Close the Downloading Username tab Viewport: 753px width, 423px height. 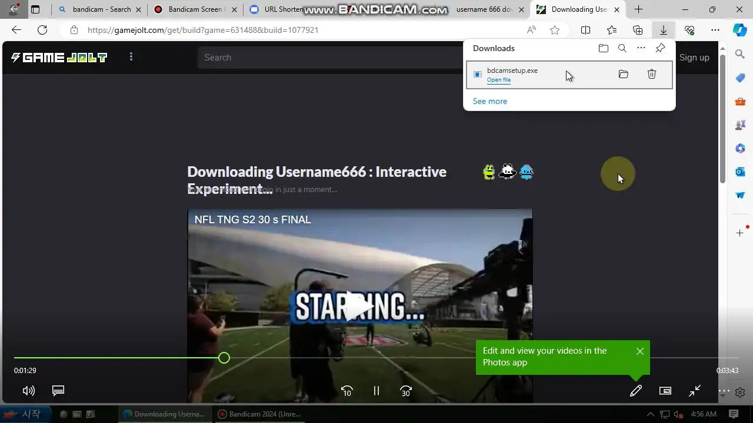coord(617,9)
